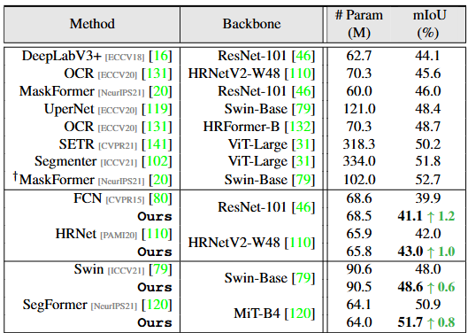The height and width of the screenshot is (333, 468).
Task: Open citation 80 next to FCN
Action: pos(161,198)
